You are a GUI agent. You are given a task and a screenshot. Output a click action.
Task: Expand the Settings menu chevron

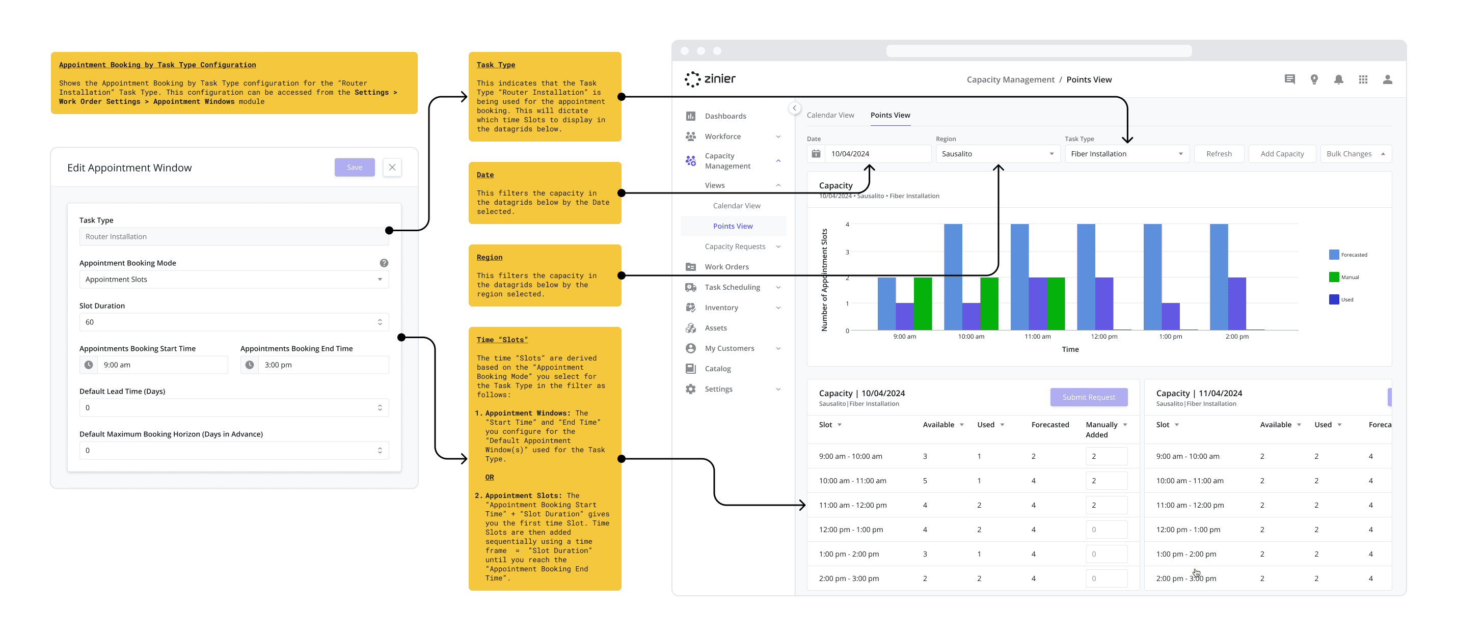pos(778,389)
